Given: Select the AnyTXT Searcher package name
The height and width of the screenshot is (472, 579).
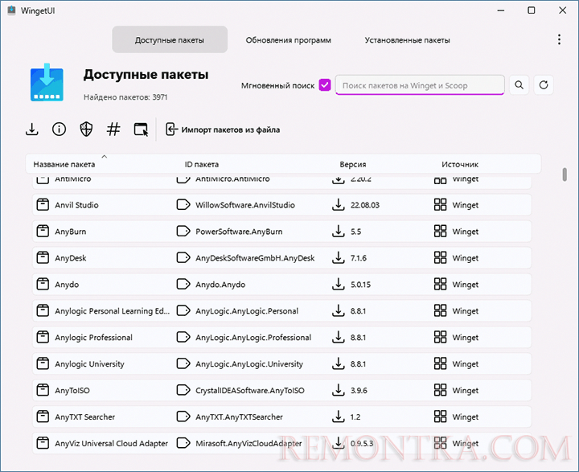Looking at the screenshot, I should 85,417.
